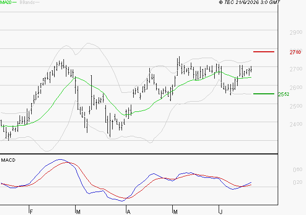The height and width of the screenshot is (215, 306).
Task: Click the MA20 legend label
Action: [x=6, y=2]
